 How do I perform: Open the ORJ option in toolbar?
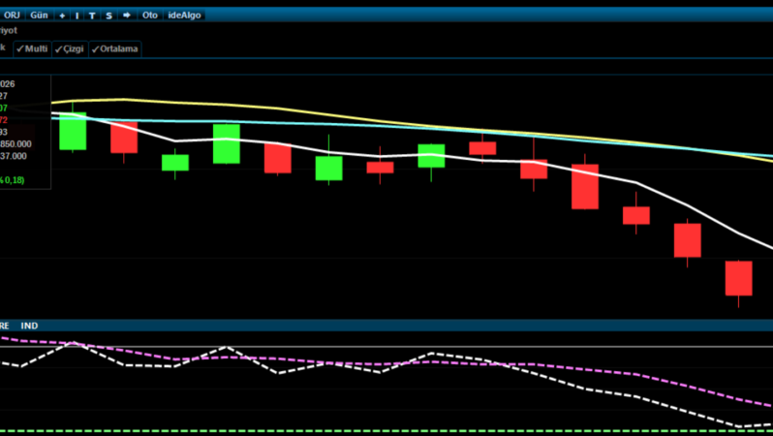12,16
